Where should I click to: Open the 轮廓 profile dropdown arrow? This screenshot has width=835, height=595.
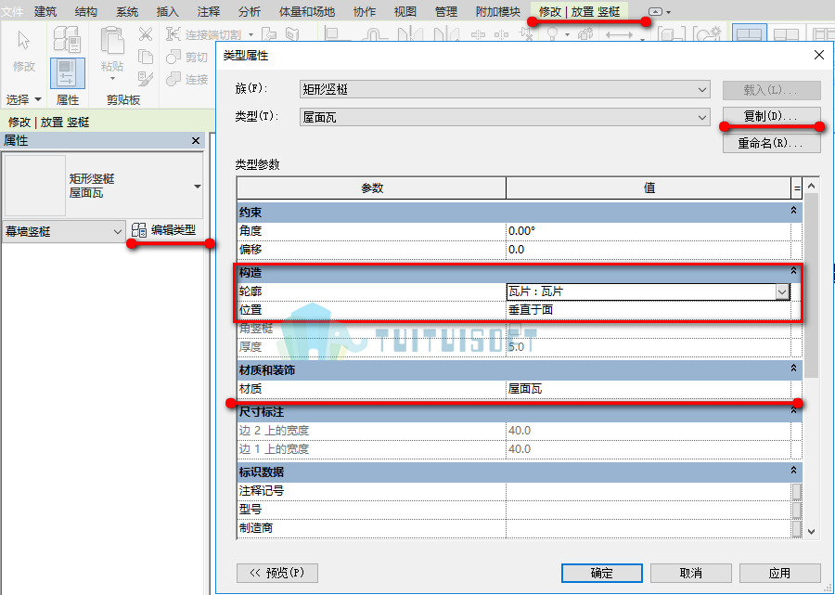click(x=782, y=291)
